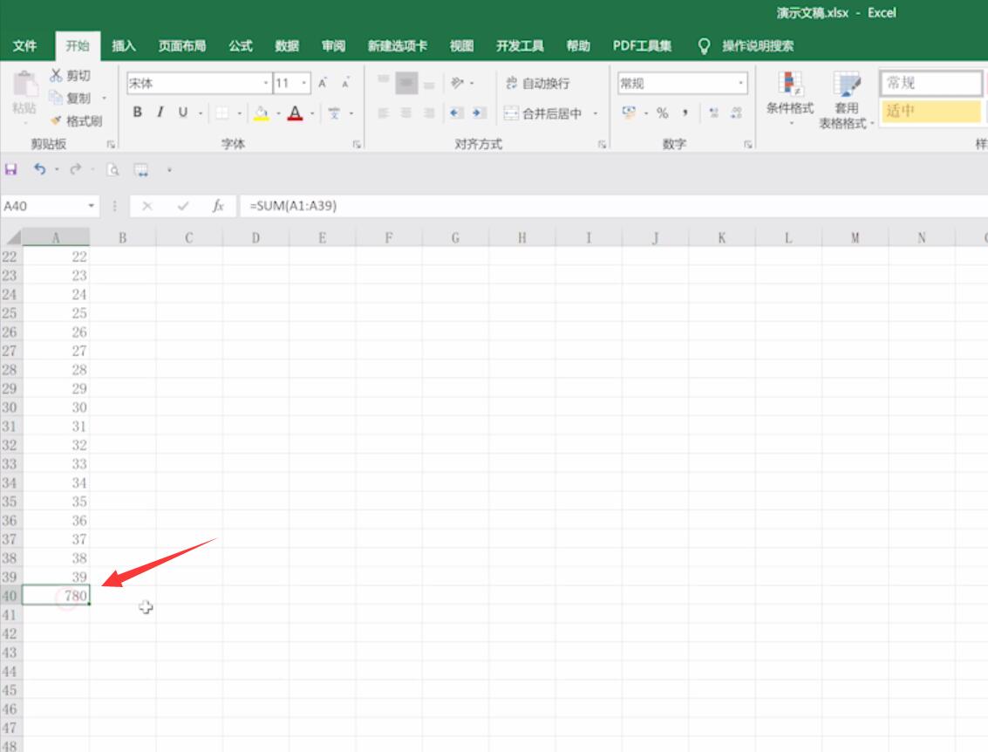The height and width of the screenshot is (752, 988).
Task: Apply the 常规 cell style
Action: coord(930,83)
